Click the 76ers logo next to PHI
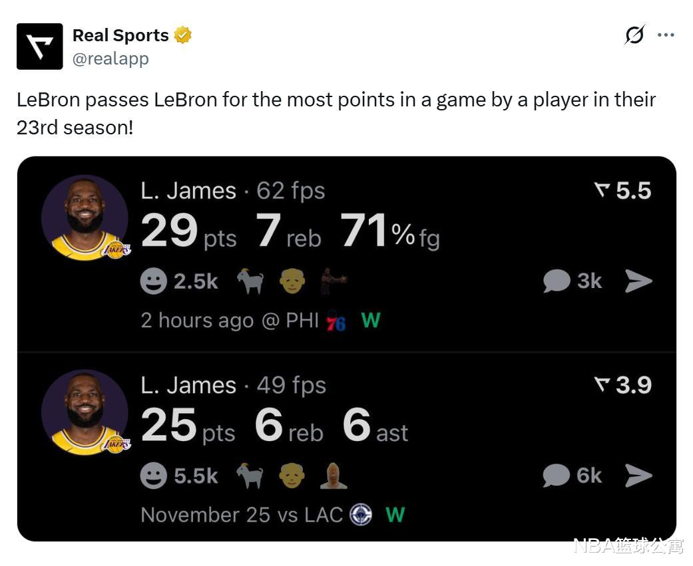This screenshot has width=693, height=566. point(336,322)
